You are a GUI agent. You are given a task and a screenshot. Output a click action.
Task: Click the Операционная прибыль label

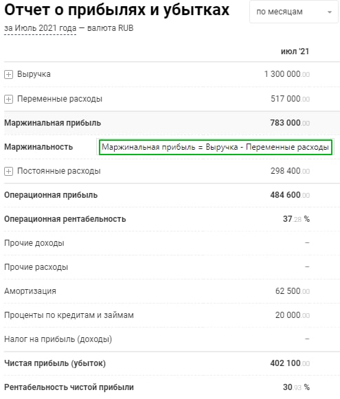click(51, 195)
